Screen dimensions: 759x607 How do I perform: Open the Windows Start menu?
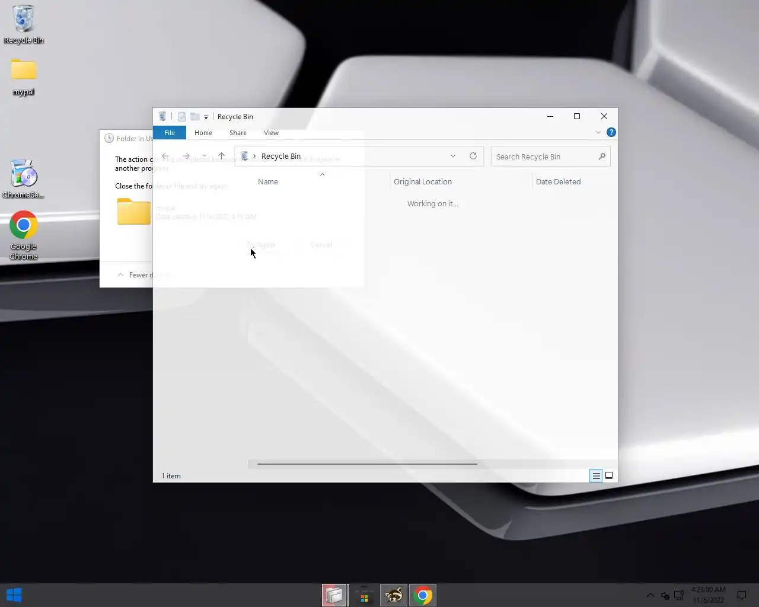(x=14, y=595)
